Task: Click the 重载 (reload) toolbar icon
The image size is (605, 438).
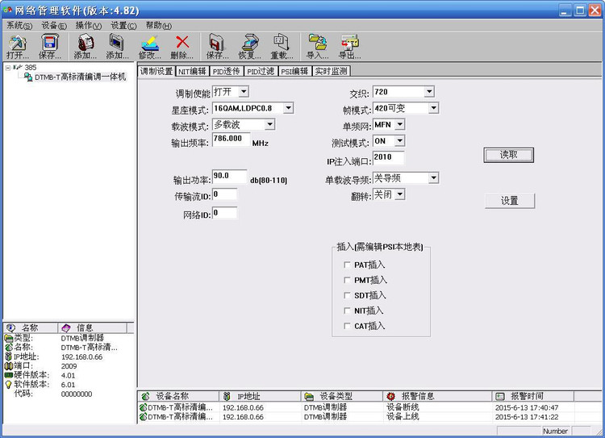Action: [282, 46]
